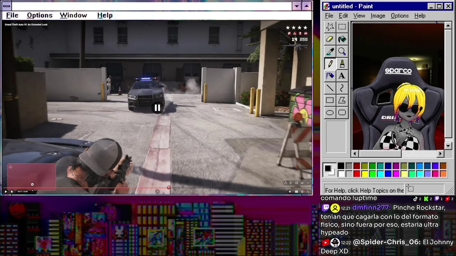This screenshot has width=456, height=256.
Task: Click the video title "Grand Theft Auto VI: An Extended Look"
Action: click(x=26, y=25)
